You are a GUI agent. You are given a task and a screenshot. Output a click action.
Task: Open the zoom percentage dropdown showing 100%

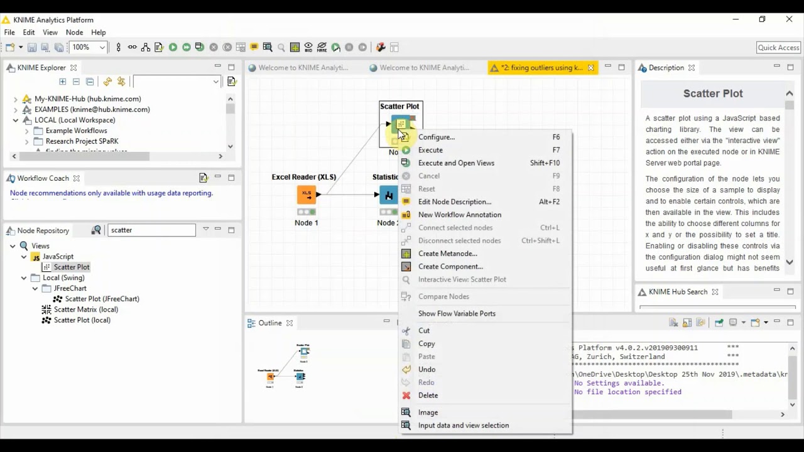coord(102,47)
